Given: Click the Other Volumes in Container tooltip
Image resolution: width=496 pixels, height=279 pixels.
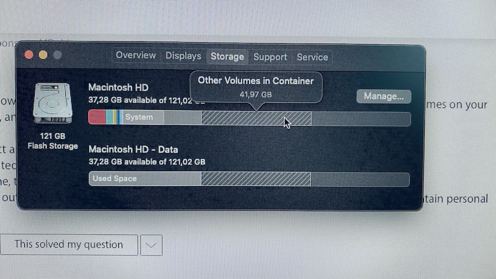Looking at the screenshot, I should click(x=256, y=87).
